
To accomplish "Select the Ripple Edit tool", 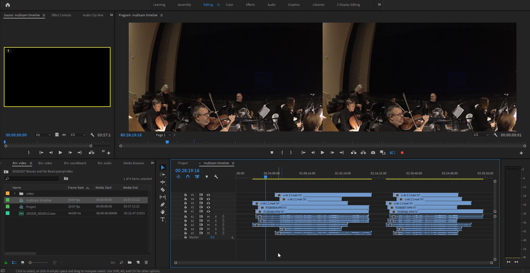I will point(163,182).
